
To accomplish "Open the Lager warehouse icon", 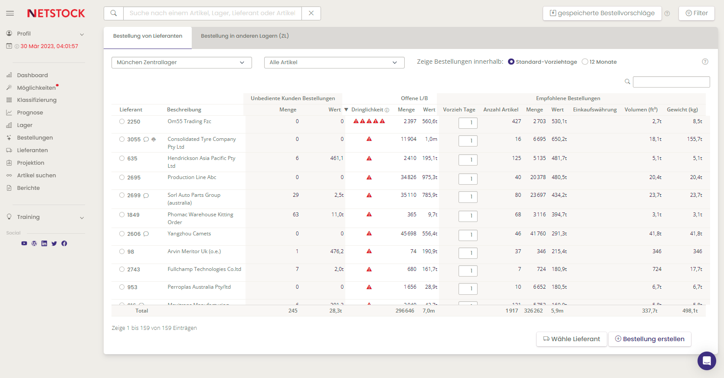I will tap(9, 125).
